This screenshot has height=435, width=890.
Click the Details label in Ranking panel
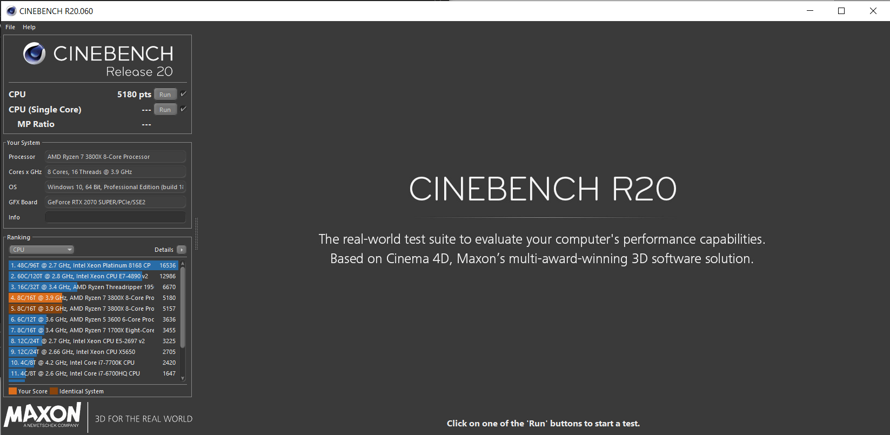tap(164, 250)
